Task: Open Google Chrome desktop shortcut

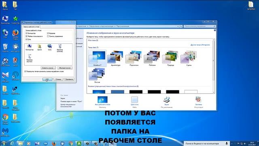Action: pos(5,119)
